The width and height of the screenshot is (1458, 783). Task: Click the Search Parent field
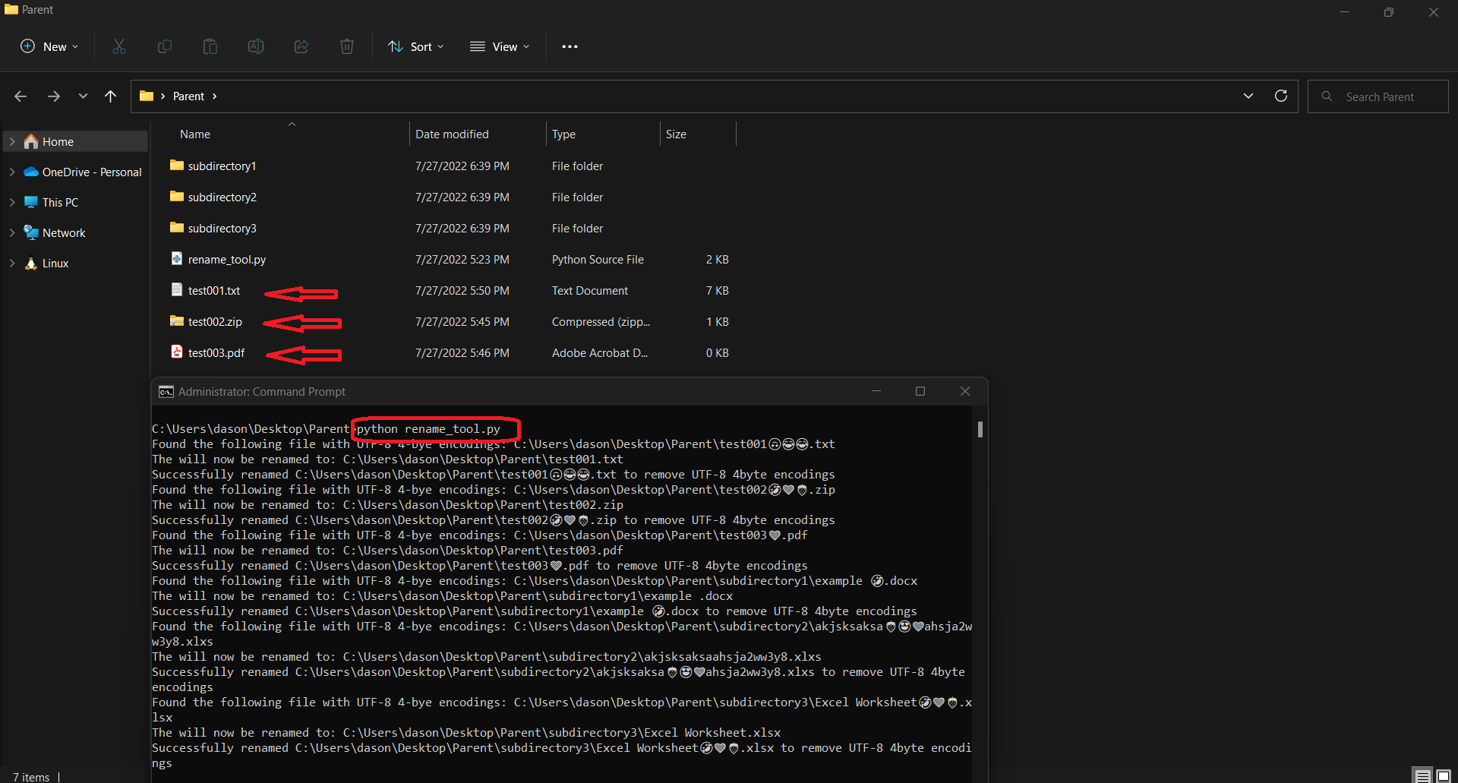1378,96
